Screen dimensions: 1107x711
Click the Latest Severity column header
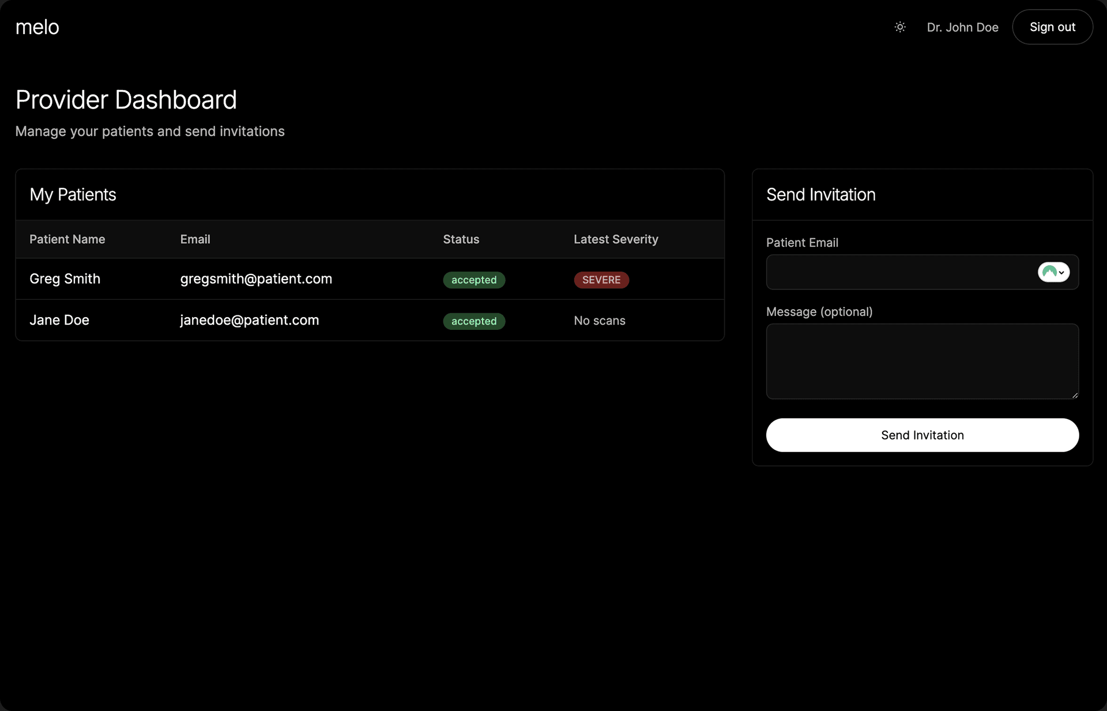coord(615,239)
